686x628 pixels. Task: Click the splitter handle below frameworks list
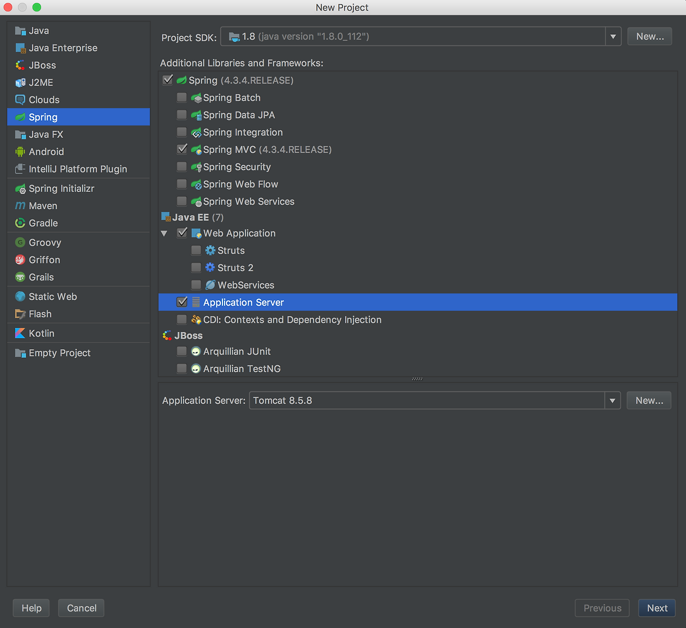[x=417, y=379]
